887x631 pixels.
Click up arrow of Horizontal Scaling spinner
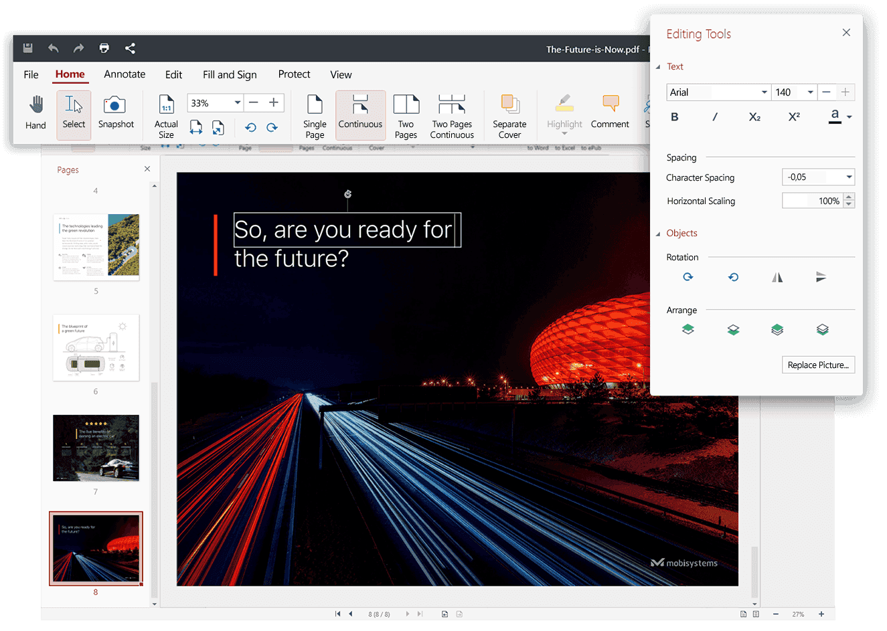point(849,197)
